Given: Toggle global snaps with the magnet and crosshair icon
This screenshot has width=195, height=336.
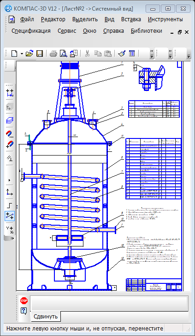Looking at the screenshot, I should coord(10,144).
